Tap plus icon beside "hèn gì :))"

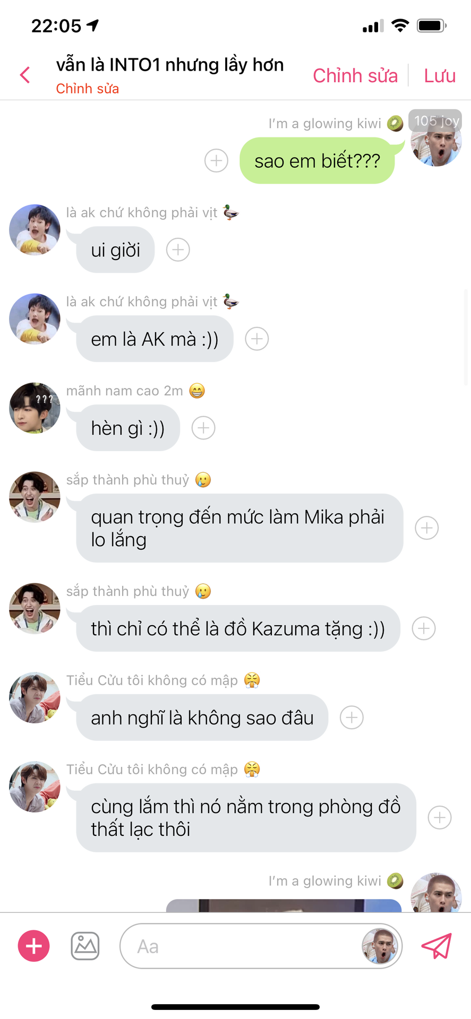tap(203, 428)
